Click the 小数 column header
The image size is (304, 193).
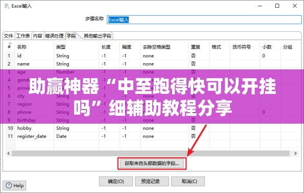click(x=267, y=47)
